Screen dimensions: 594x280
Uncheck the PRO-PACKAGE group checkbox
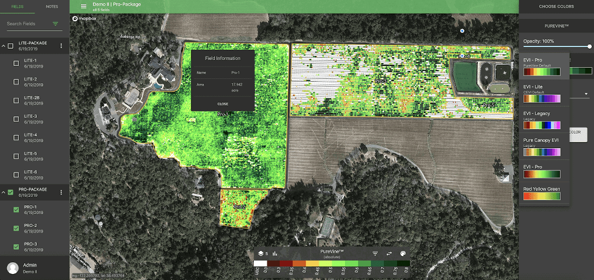click(x=11, y=192)
